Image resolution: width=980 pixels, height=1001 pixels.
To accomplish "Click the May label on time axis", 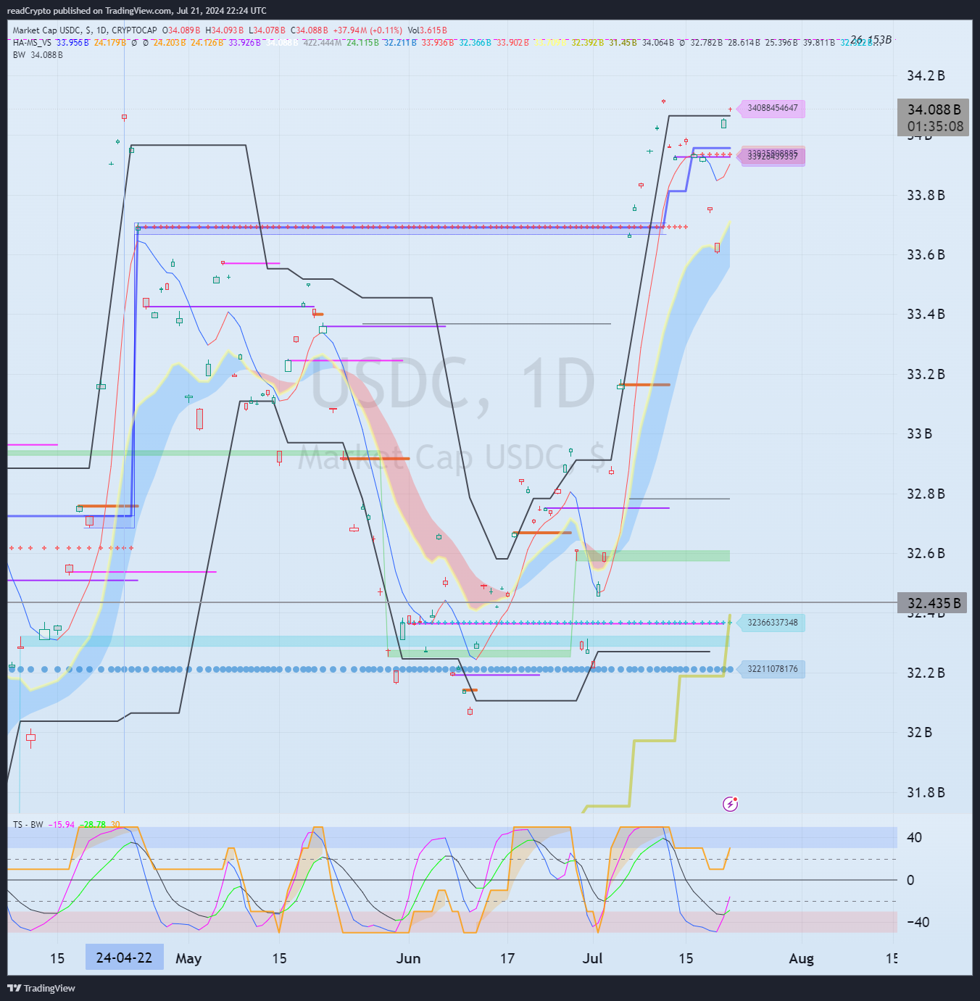I will pyautogui.click(x=188, y=958).
